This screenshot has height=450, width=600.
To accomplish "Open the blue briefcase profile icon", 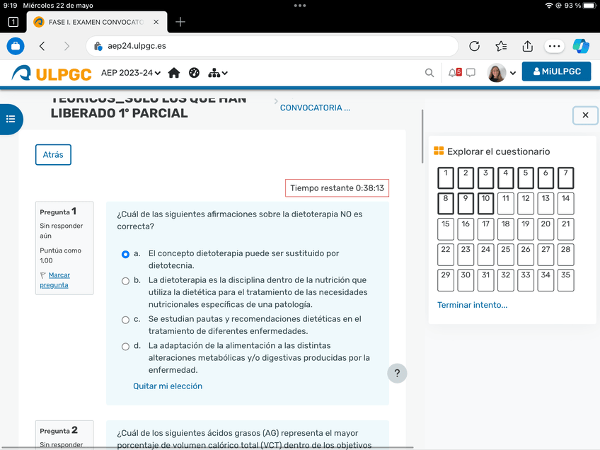I will point(16,46).
